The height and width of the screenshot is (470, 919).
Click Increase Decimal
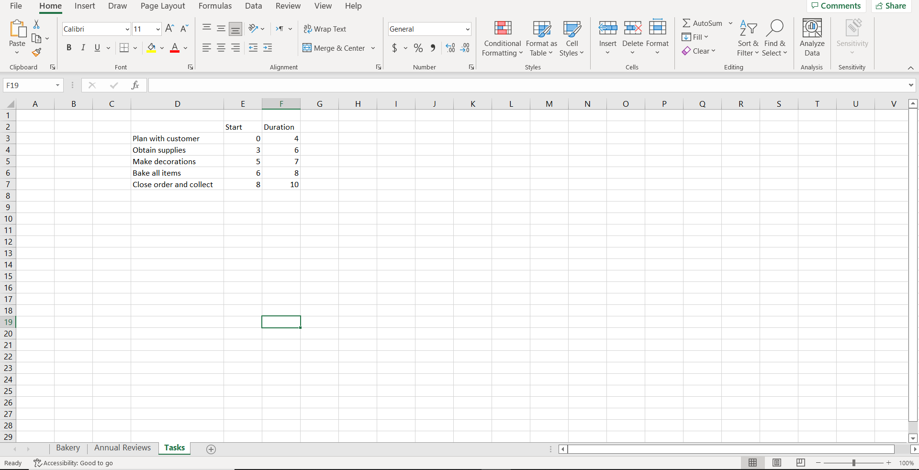click(x=449, y=48)
